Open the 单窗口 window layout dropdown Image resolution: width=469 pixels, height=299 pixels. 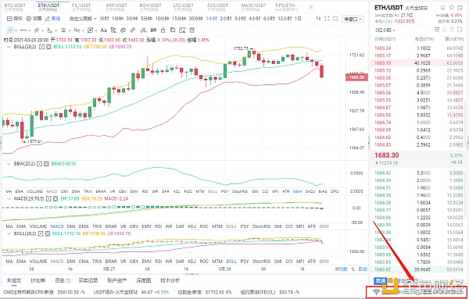click(x=353, y=19)
